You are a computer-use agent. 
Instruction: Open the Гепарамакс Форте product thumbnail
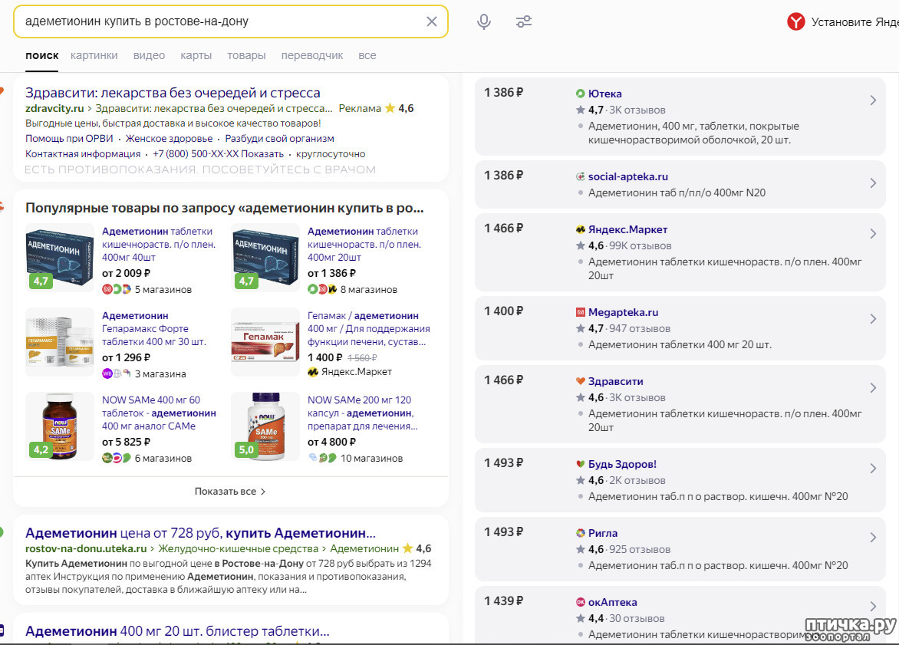click(60, 342)
